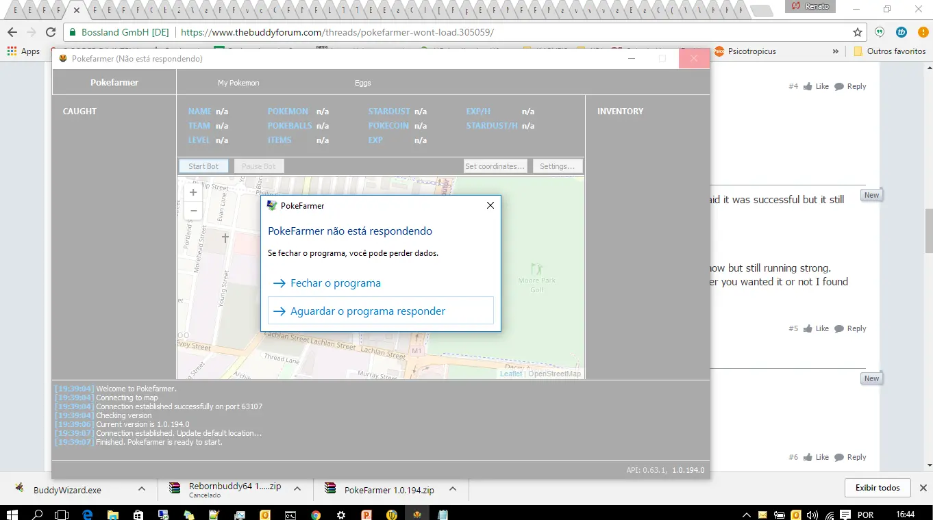
Task: Bookmark this page with the star
Action: [x=858, y=32]
